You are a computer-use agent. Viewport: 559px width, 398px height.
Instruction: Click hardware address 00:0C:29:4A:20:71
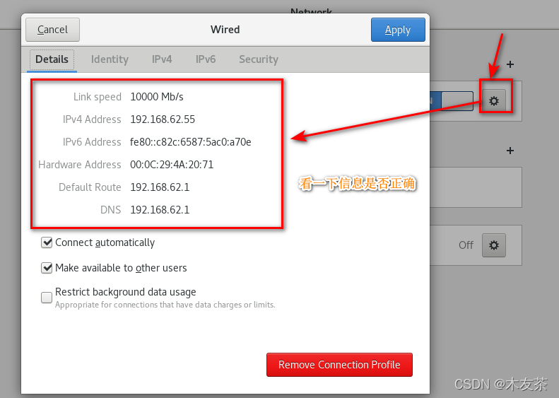(172, 165)
